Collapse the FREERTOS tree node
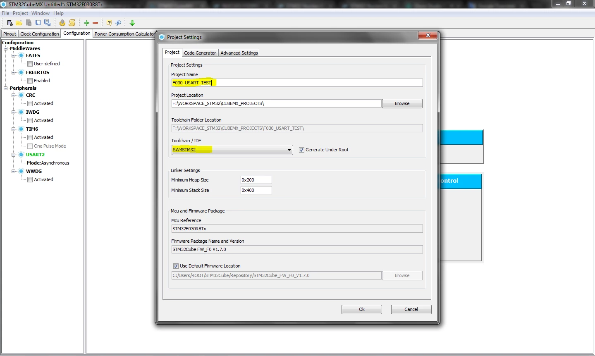This screenshot has width=595, height=356. 14,72
